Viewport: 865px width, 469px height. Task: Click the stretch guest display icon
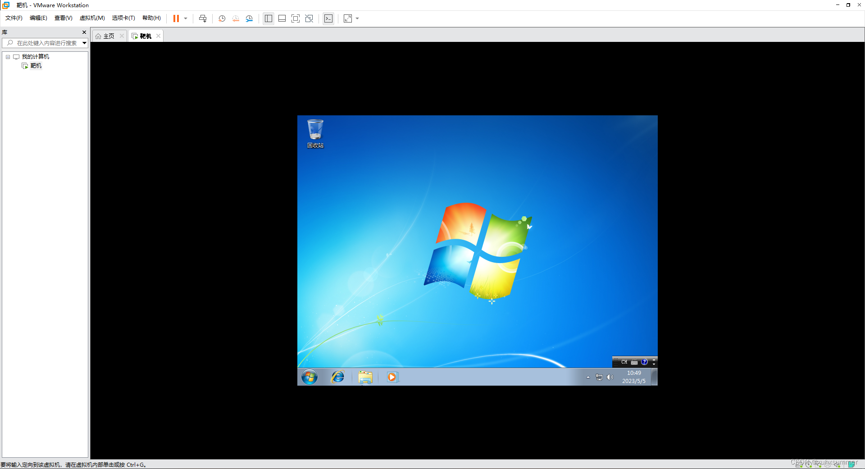click(x=348, y=18)
